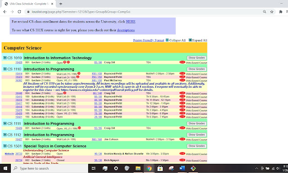Click the Collapse All icon
288x180 pixels.
[167, 40]
